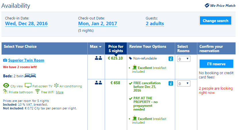Open room quantity dropdown for €658 rate

tap(183, 84)
